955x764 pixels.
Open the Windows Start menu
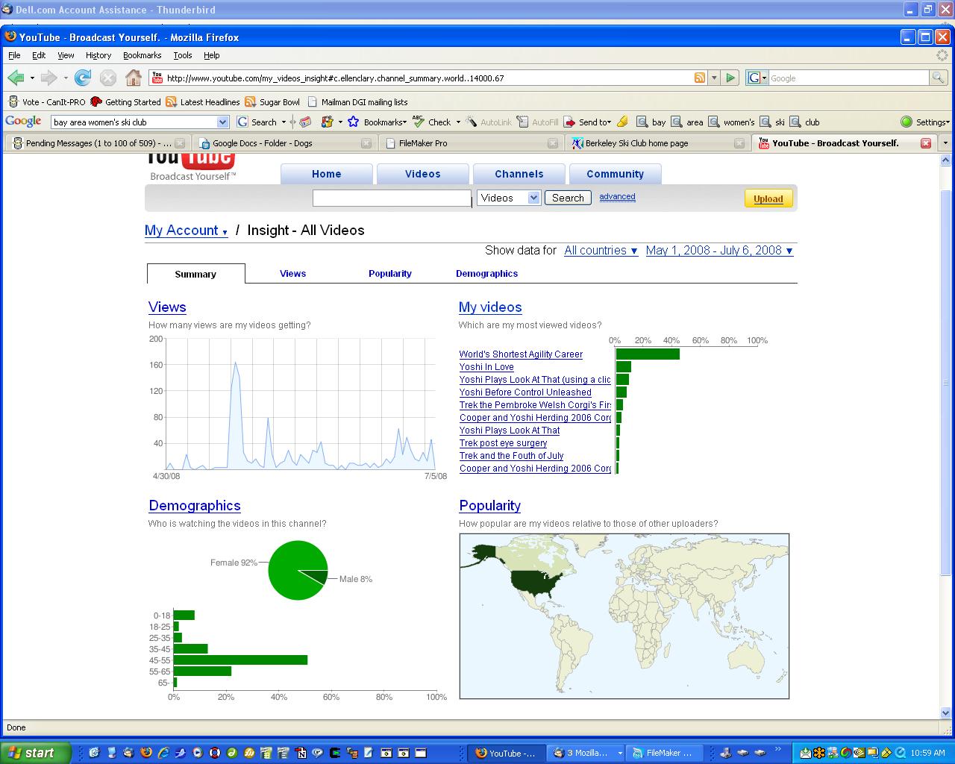(36, 753)
